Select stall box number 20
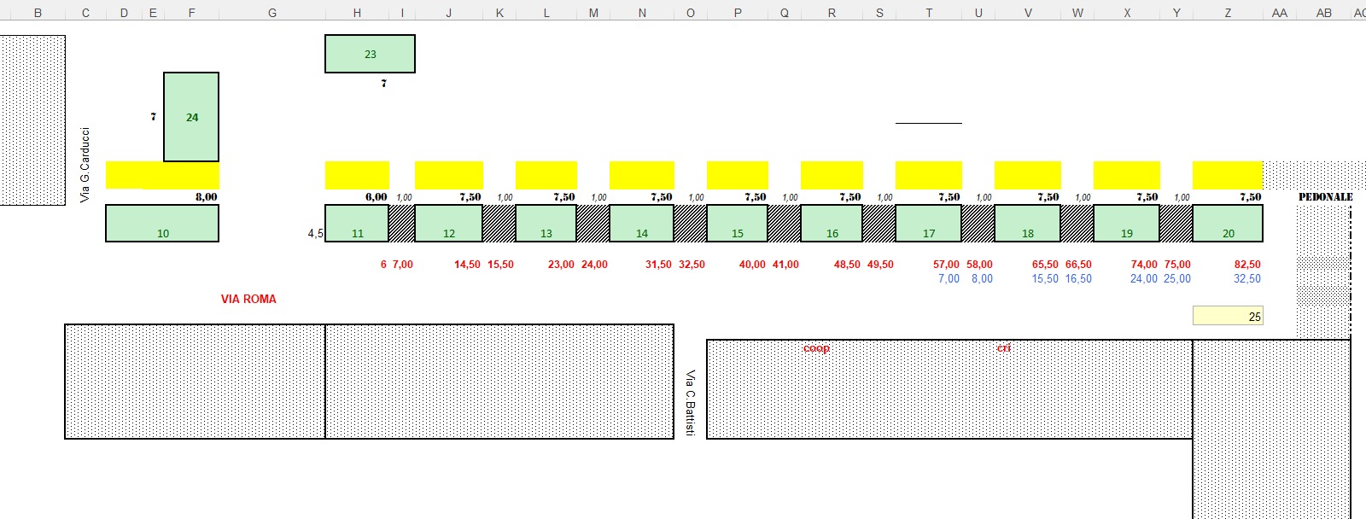This screenshot has width=1366, height=519. (x=1228, y=224)
